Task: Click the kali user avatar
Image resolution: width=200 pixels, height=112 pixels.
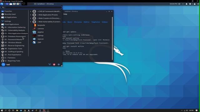Action: point(3,64)
